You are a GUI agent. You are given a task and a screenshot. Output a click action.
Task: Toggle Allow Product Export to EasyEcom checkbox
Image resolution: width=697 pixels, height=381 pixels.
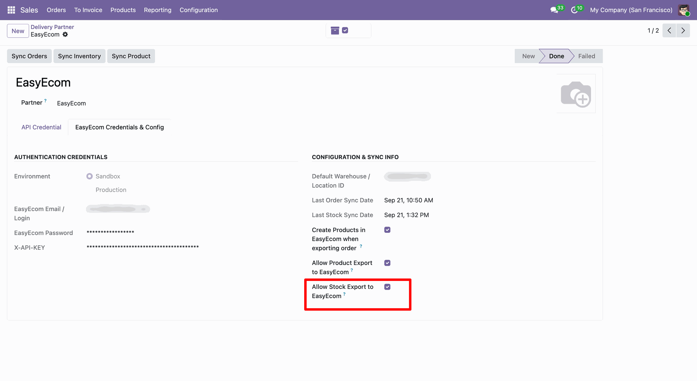(x=387, y=263)
